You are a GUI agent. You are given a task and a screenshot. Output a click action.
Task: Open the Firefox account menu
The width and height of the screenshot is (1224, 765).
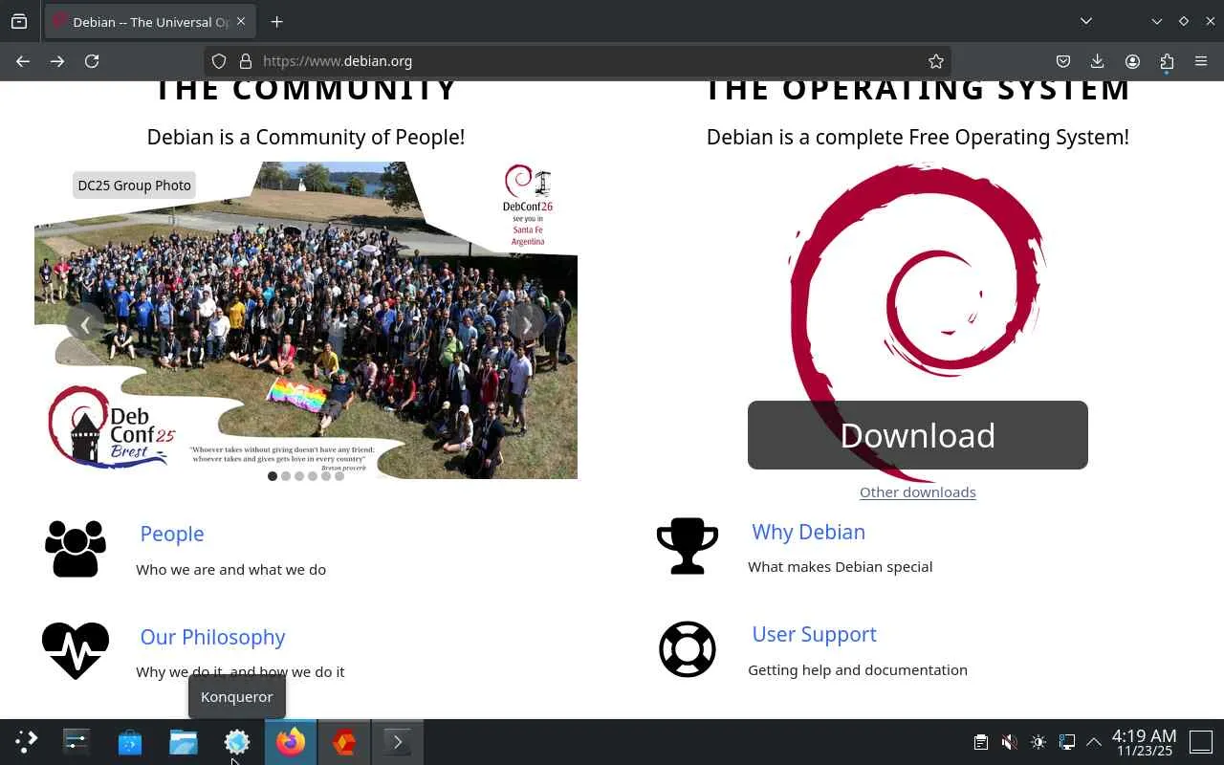[x=1132, y=61]
